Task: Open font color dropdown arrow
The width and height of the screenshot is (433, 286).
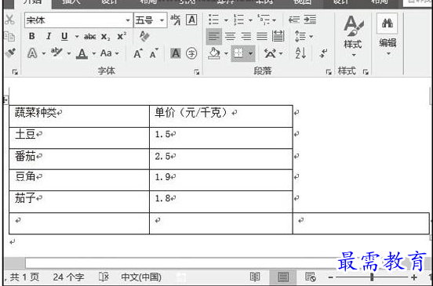Action: (x=94, y=53)
